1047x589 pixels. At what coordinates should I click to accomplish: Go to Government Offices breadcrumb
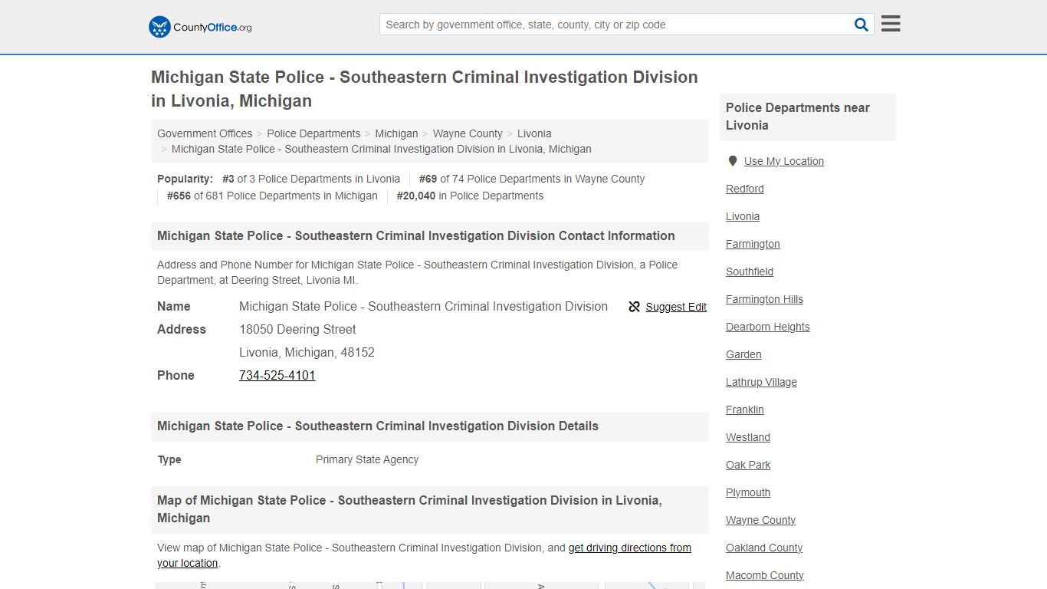[205, 133]
